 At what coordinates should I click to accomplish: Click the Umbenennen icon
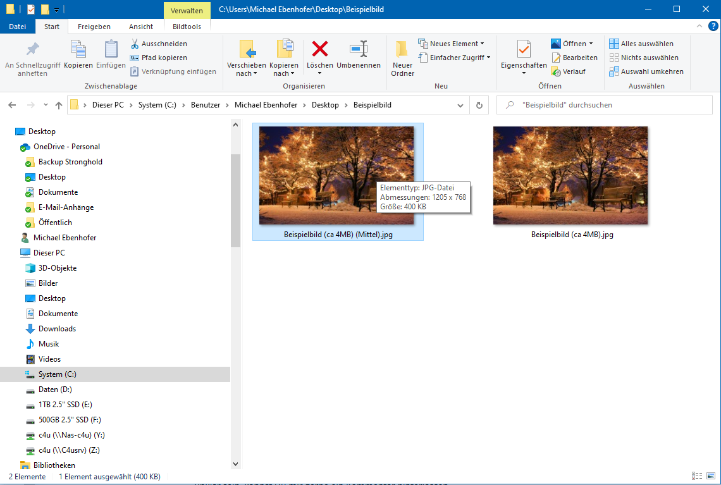359,49
